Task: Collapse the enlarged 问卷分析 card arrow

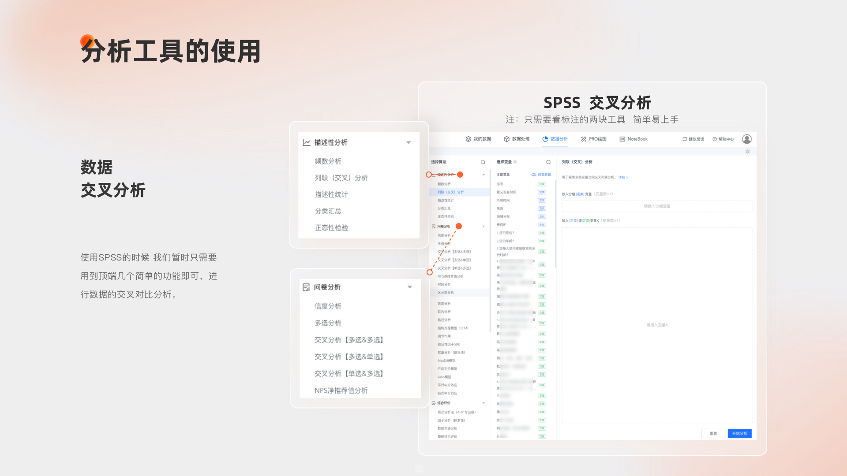Action: [x=410, y=287]
